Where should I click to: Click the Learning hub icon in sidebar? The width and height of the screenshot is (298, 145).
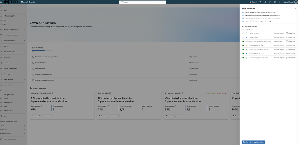click(1, 102)
